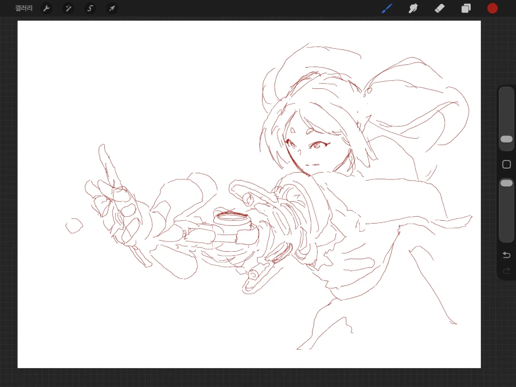Screen dimensions: 516x387
Task: Click the brush opacity slider handle
Action: [506, 183]
